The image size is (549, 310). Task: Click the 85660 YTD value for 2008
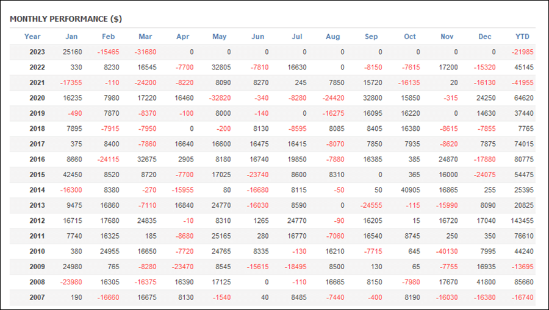coord(524,282)
